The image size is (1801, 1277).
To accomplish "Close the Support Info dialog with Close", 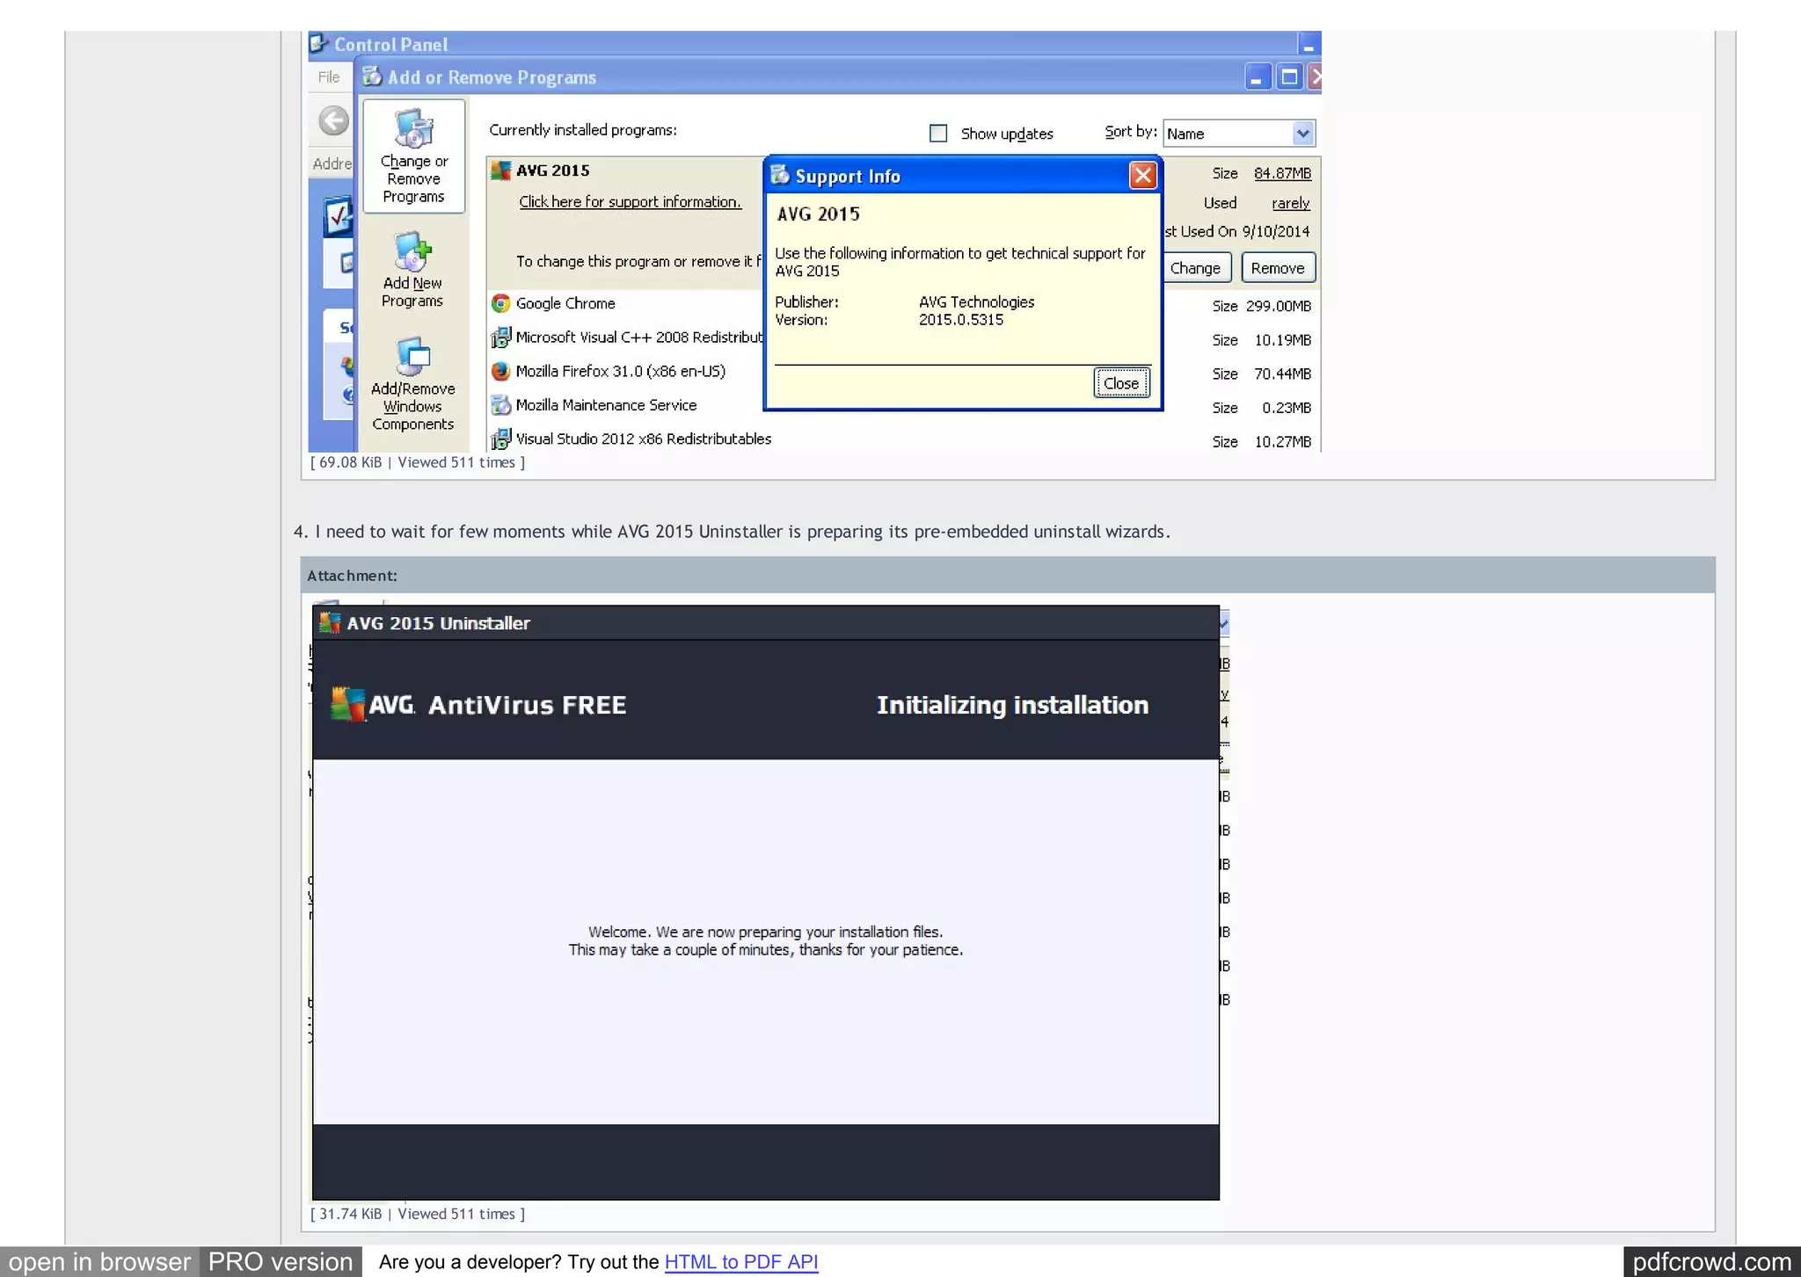I will click(1121, 383).
